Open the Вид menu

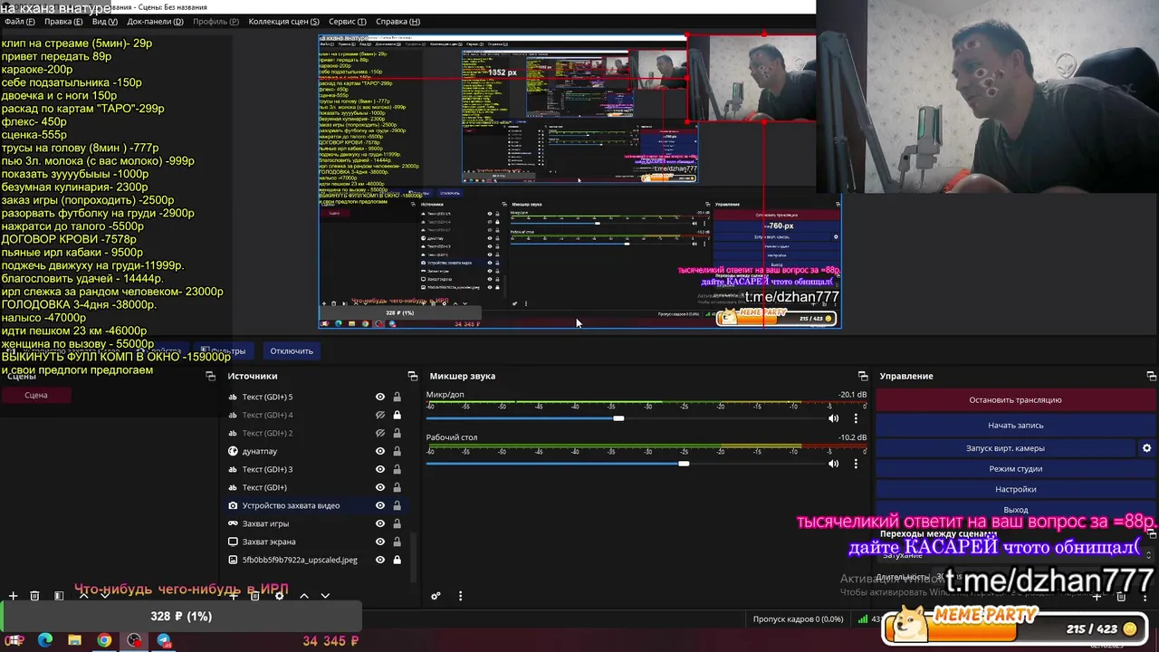104,22
